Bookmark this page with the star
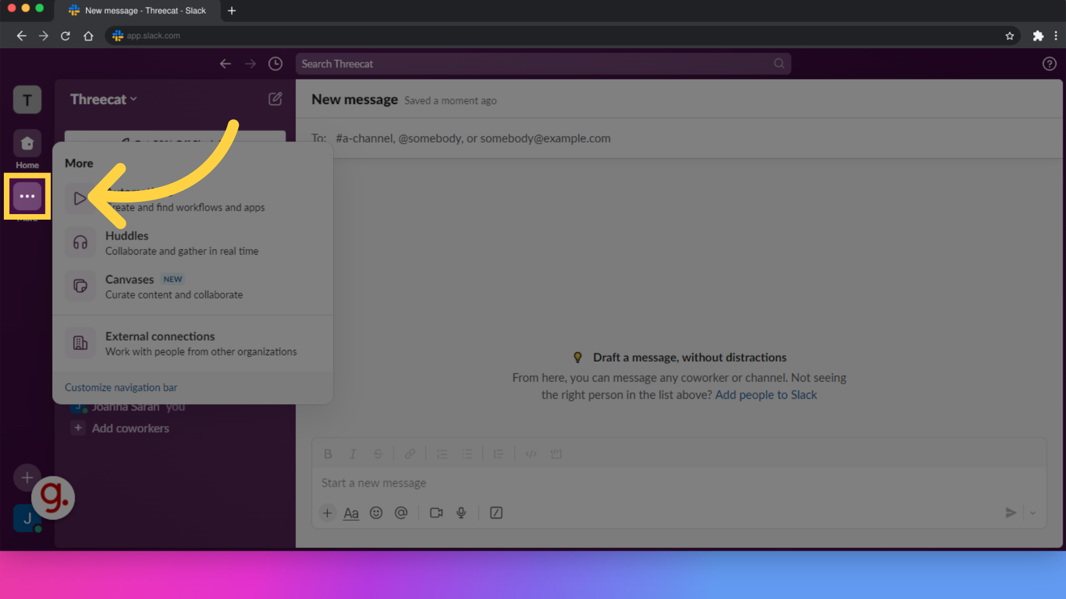The width and height of the screenshot is (1066, 599). coord(1009,35)
